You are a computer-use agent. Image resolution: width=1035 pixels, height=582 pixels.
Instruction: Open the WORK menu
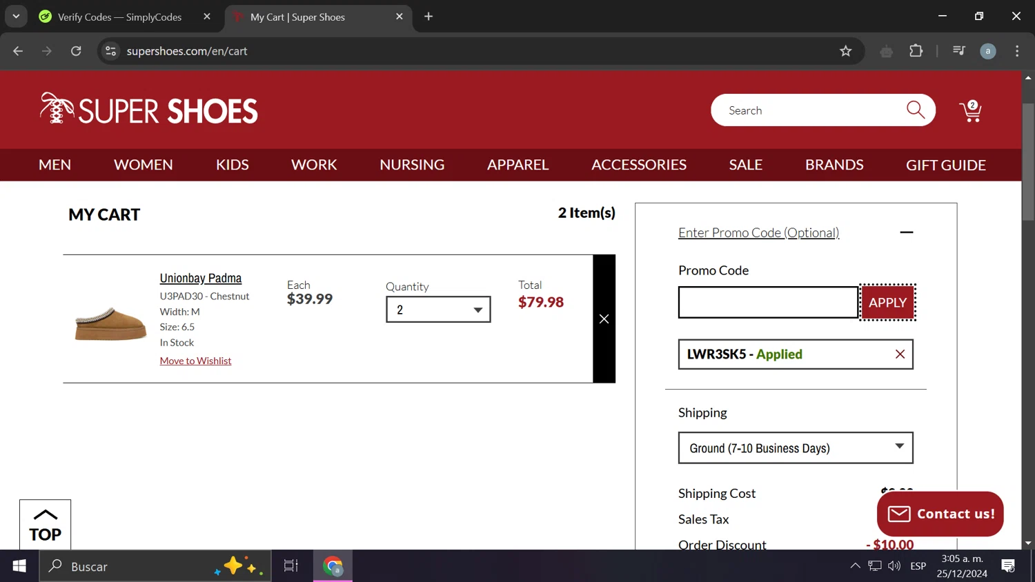314,165
